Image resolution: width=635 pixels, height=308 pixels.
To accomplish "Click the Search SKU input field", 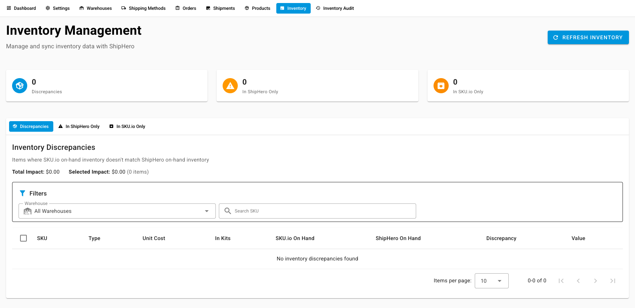I will (317, 211).
